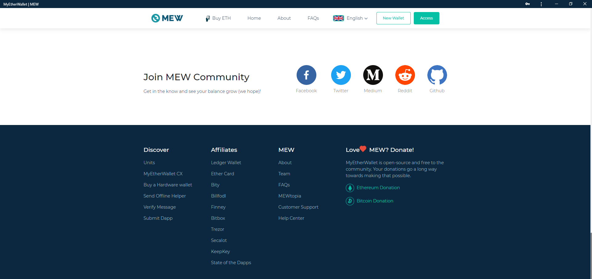This screenshot has width=592, height=279.
Task: Open the Reddit alien icon
Action: (405, 75)
